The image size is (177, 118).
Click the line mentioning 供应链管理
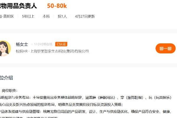(x=86, y=112)
